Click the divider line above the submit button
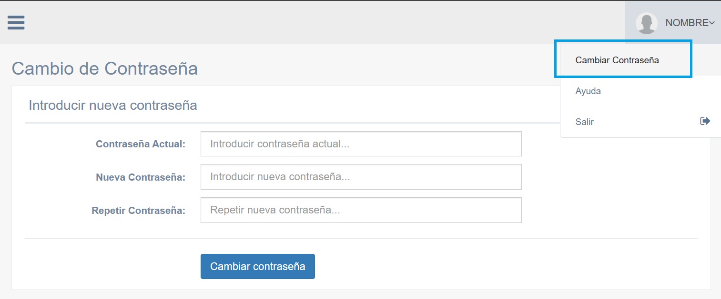Screen dimensions: 721x299 pos(361,238)
